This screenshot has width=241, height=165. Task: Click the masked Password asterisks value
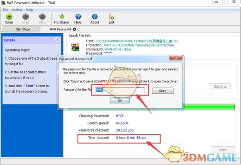(x=108, y=53)
